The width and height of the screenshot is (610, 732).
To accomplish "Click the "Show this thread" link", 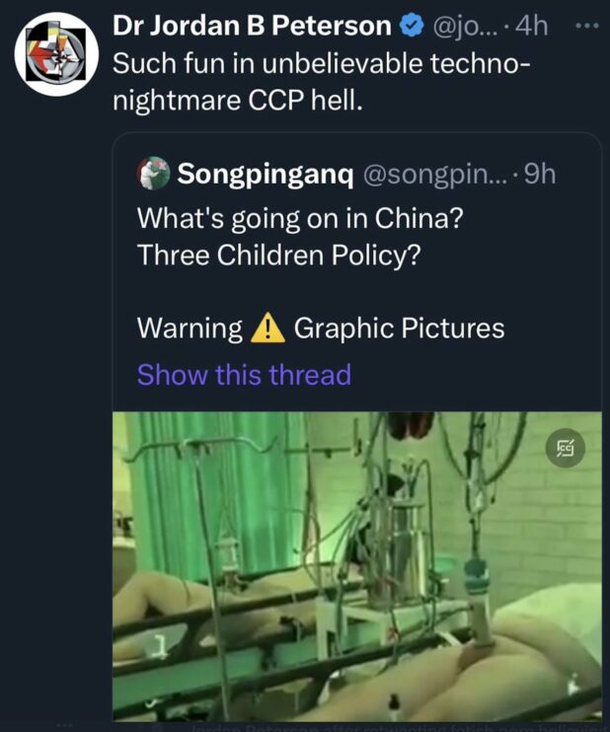I will click(244, 375).
